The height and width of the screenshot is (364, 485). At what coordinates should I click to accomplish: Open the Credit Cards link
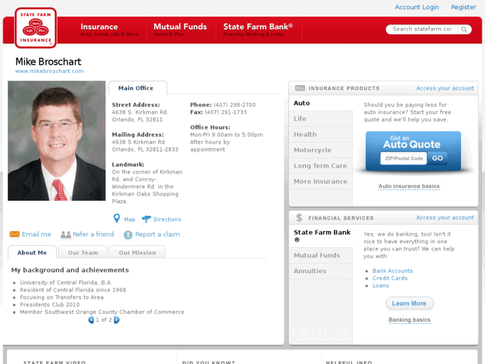pos(390,279)
